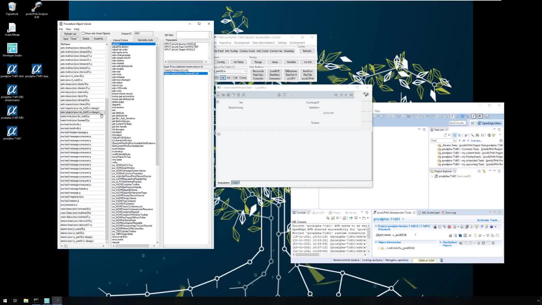Click Clear Console icon in Console toolbar
542x305 pixels.
pos(328,218)
